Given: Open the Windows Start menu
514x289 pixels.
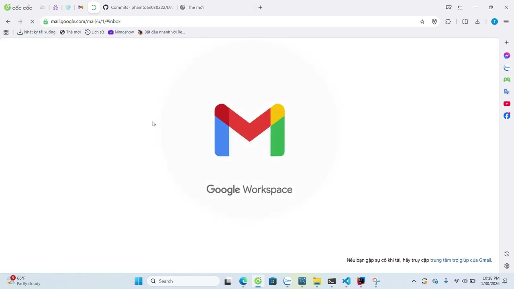Looking at the screenshot, I should click(x=139, y=281).
